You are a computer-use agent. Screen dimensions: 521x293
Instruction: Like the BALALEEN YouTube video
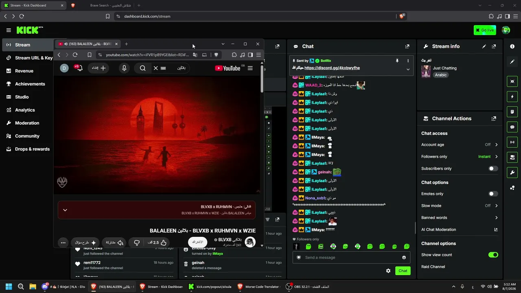(x=158, y=243)
